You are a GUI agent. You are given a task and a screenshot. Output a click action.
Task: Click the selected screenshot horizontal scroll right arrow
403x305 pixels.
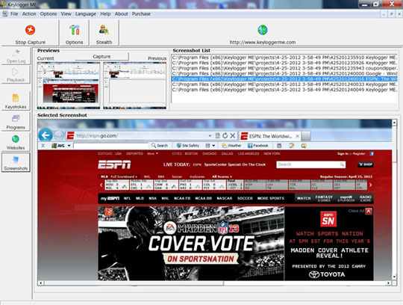(x=389, y=283)
